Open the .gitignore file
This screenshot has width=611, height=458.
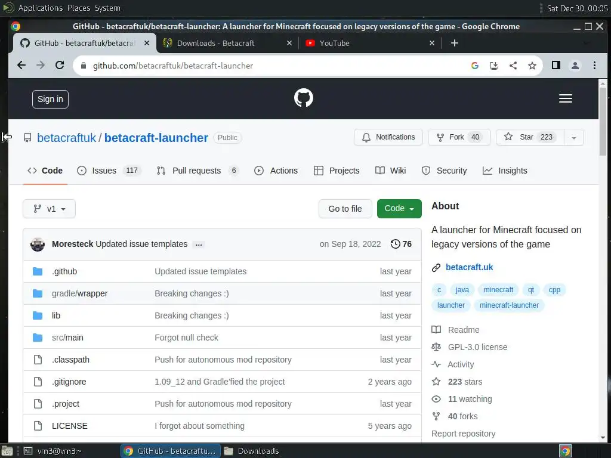tap(69, 382)
